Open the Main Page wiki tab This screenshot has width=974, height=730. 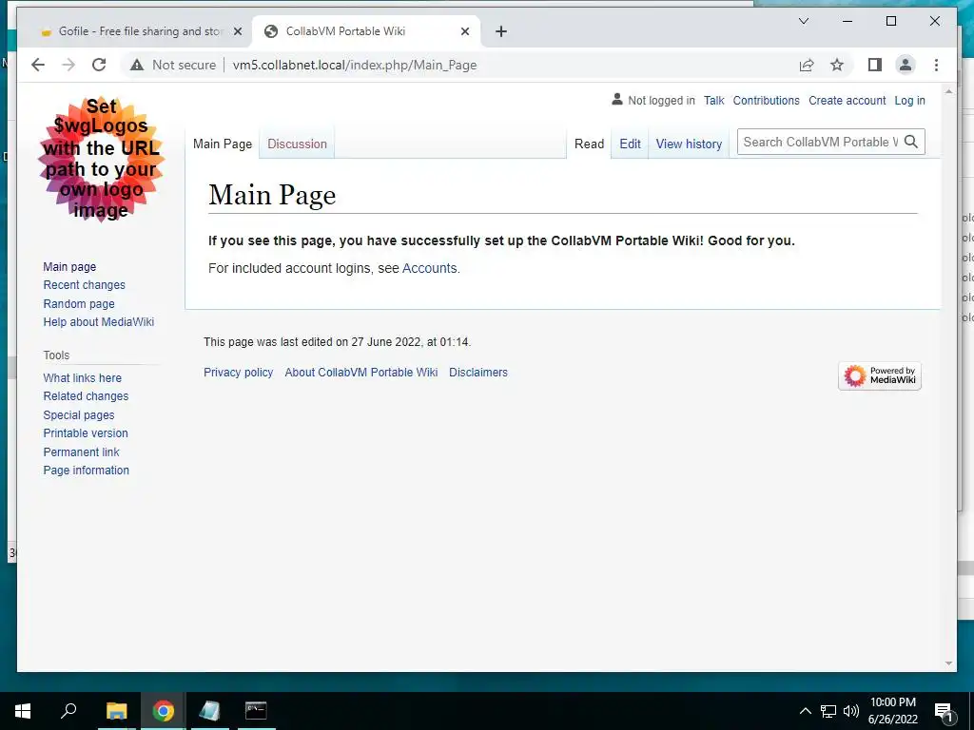pos(223,144)
